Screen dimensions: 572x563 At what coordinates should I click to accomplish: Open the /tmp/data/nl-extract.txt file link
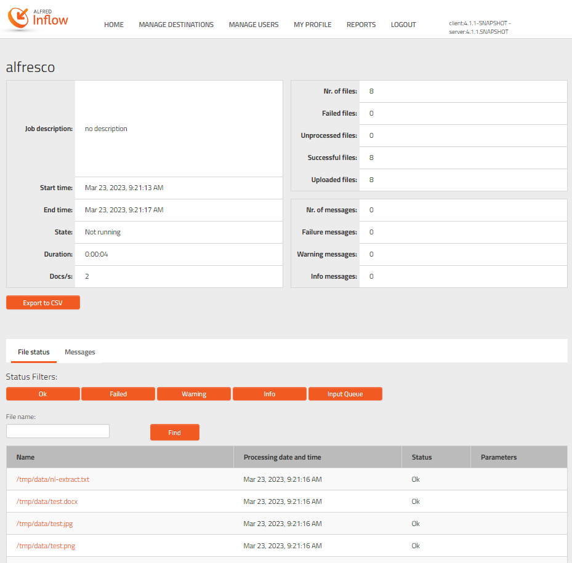pos(53,479)
